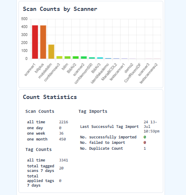Click the Duplicate Count value 1
Image resolution: width=186 pixels, height=195 pixels.
point(145,148)
